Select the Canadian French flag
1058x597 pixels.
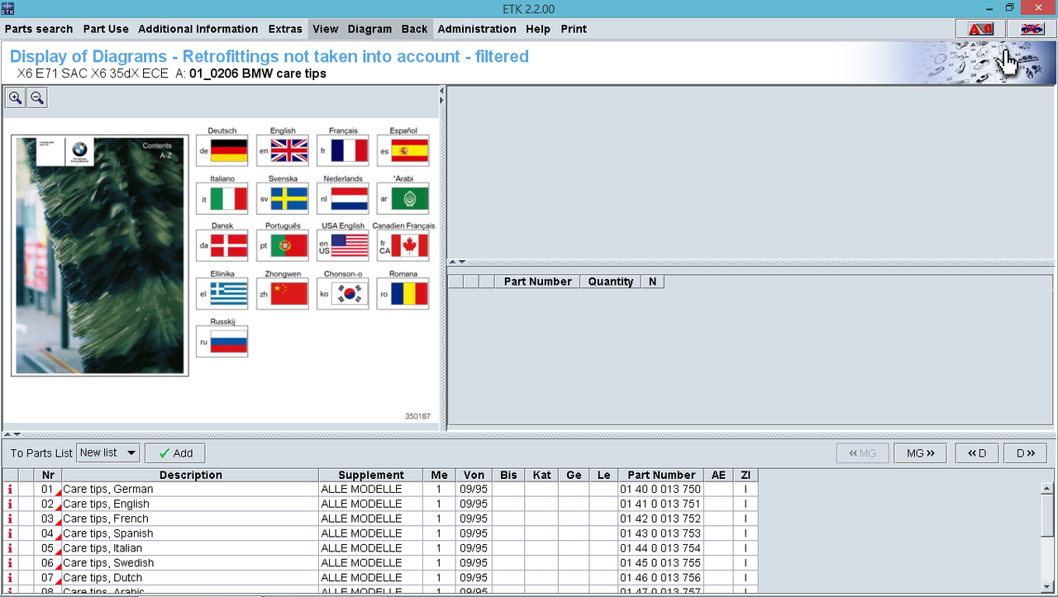(409, 246)
